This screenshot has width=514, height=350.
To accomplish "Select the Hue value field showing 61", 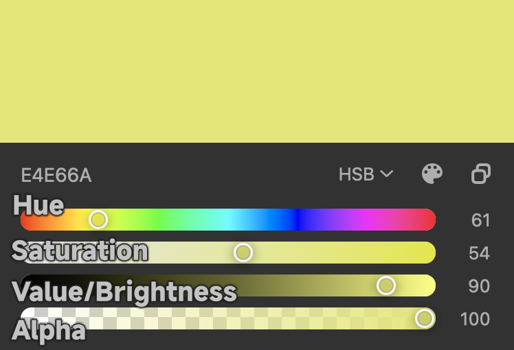I will point(480,220).
